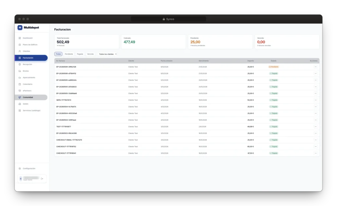The image size is (337, 206).
Task: Click the Aparcamiento car icon
Action: click(20, 78)
